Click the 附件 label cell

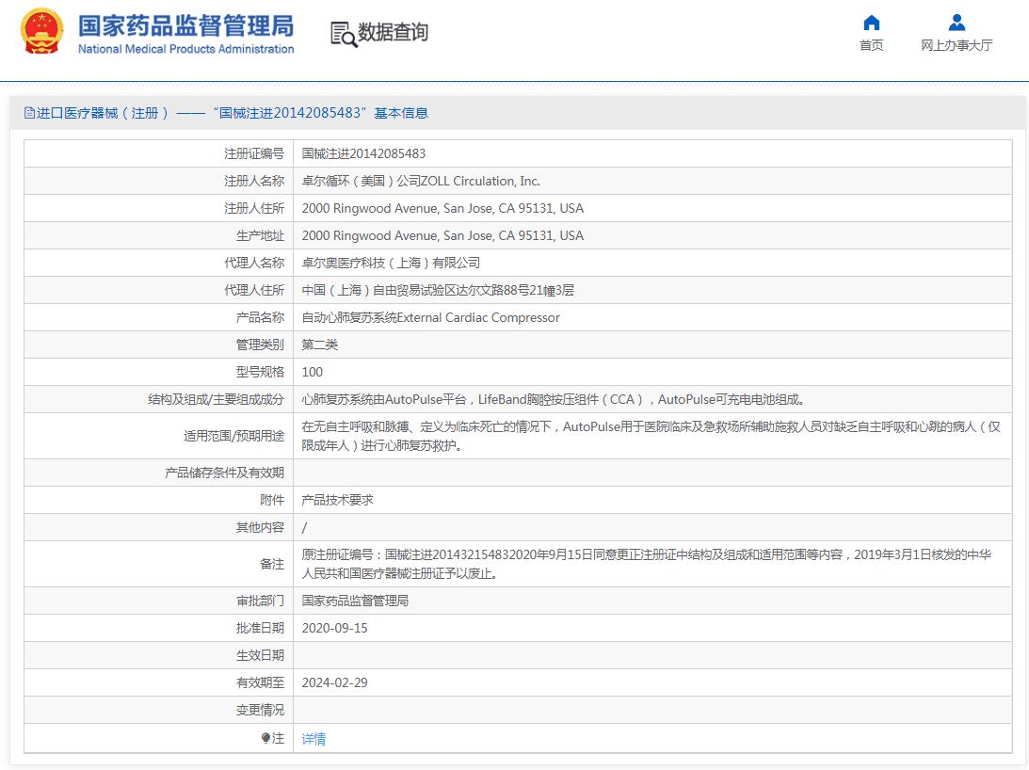pos(158,500)
